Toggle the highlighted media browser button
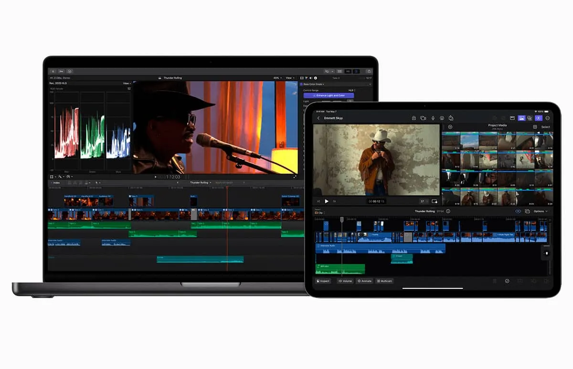The width and height of the screenshot is (573, 369). pos(521,118)
